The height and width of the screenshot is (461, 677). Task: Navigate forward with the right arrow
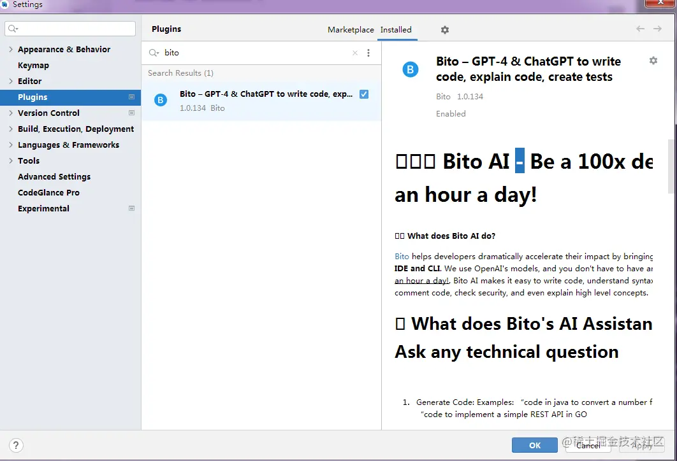tap(657, 29)
